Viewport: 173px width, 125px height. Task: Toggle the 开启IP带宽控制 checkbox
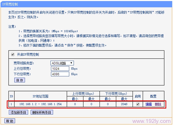point(12,55)
